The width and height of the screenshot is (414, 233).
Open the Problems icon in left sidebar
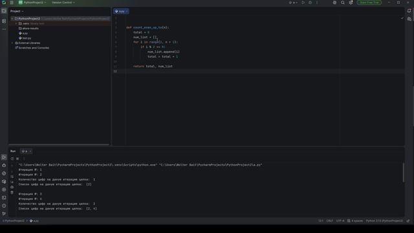click(x=4, y=206)
